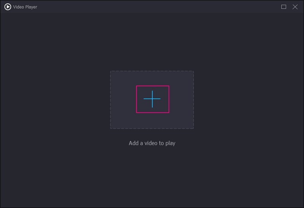
Task: Click the Video Player logo icon
Action: coord(8,7)
